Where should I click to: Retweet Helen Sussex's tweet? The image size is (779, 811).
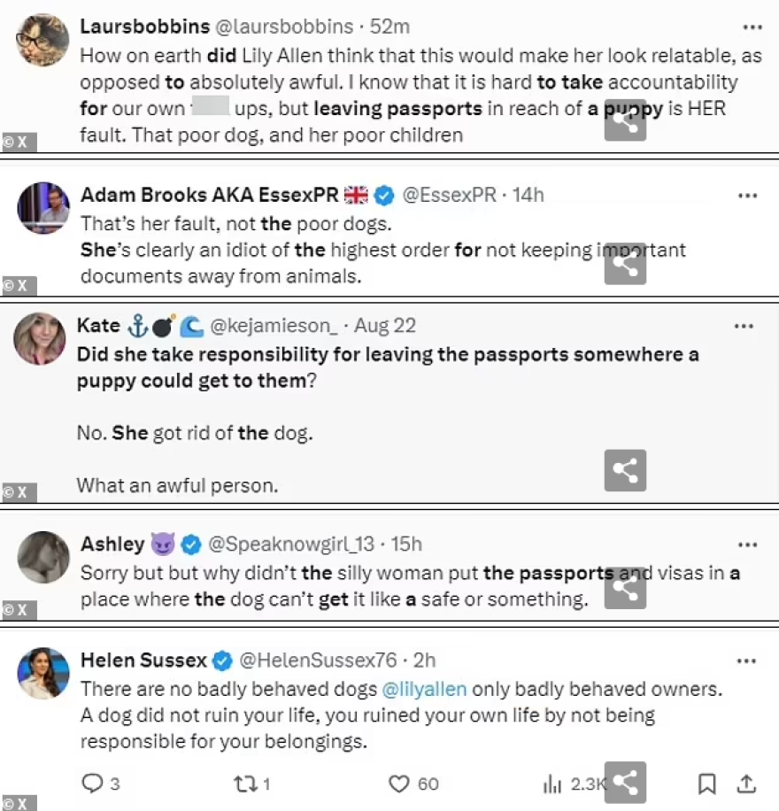pos(243,784)
